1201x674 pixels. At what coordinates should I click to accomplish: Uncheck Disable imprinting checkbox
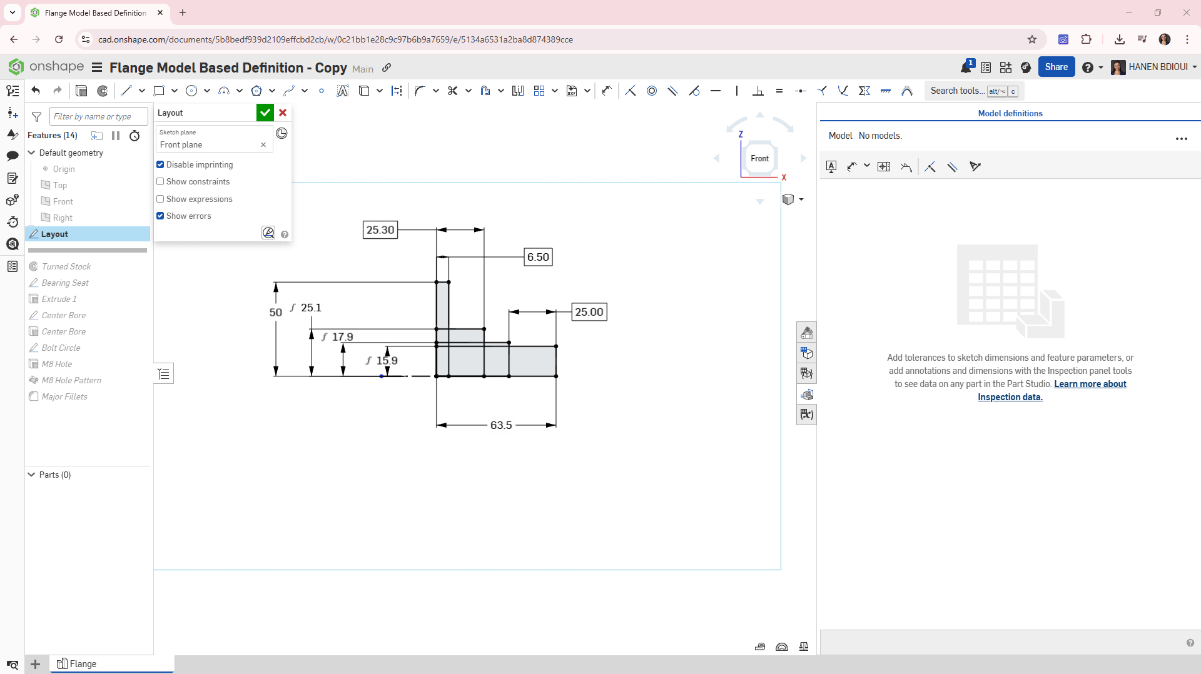point(160,164)
